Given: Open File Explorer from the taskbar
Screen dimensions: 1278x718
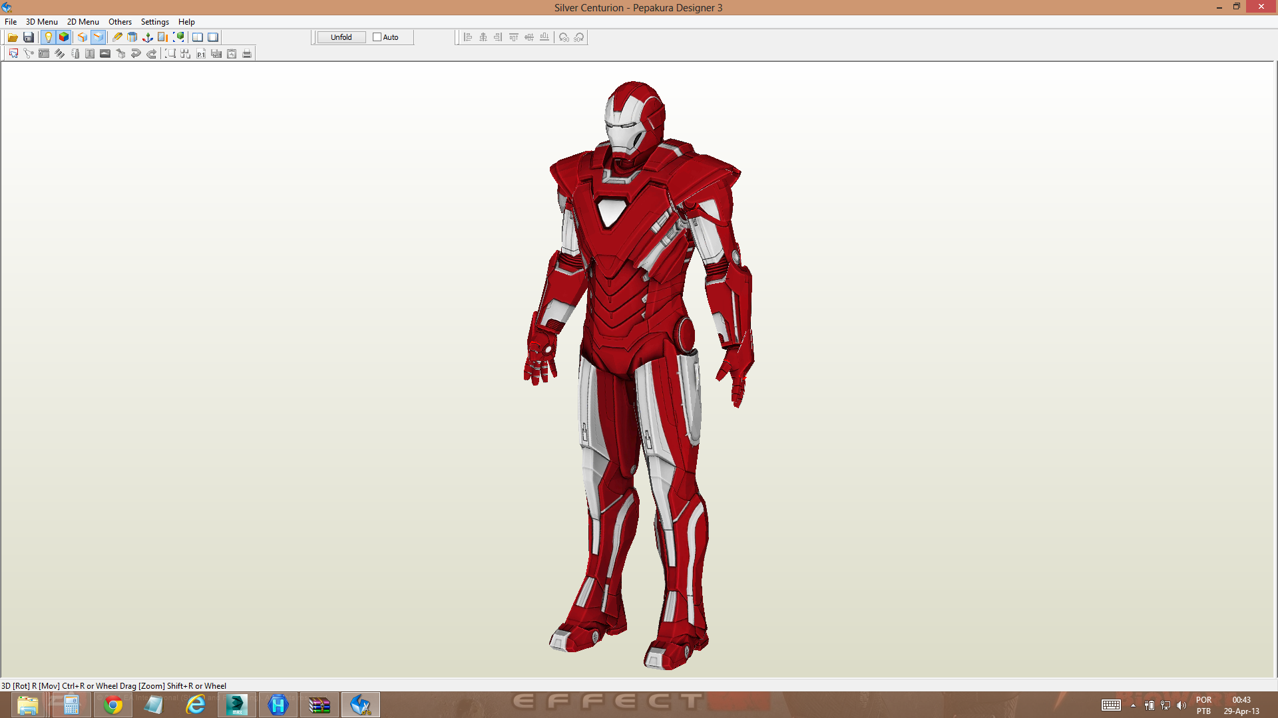Looking at the screenshot, I should pyautogui.click(x=27, y=705).
